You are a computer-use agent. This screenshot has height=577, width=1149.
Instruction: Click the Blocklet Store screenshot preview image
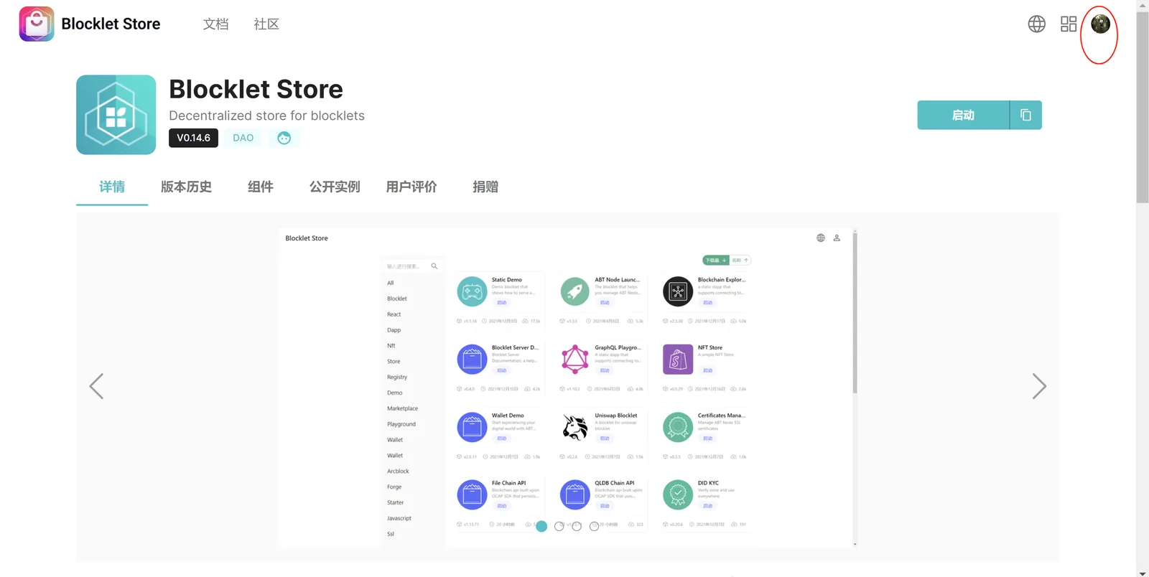[x=568, y=388]
